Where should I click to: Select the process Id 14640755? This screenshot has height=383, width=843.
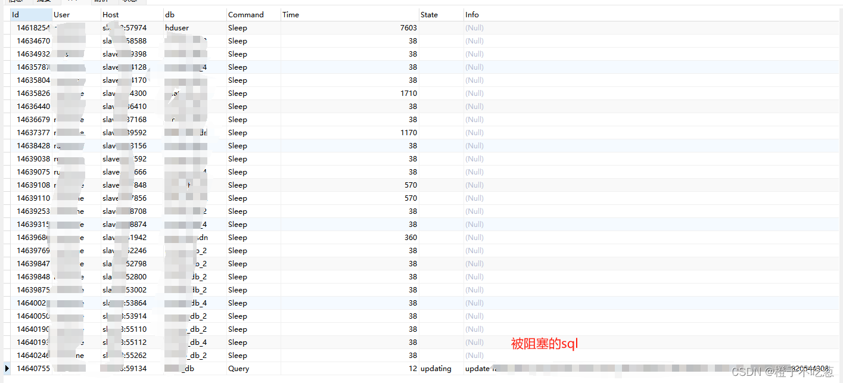[33, 369]
